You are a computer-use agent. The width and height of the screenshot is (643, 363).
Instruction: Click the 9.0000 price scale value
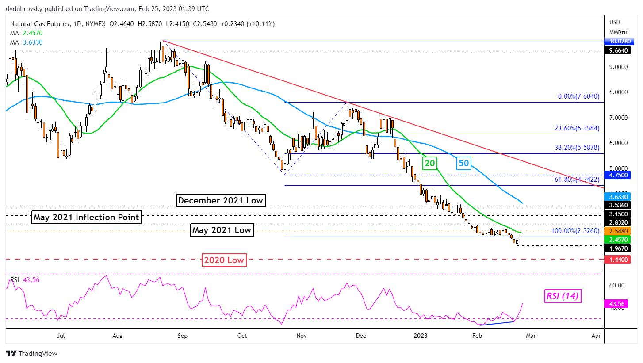click(x=619, y=67)
